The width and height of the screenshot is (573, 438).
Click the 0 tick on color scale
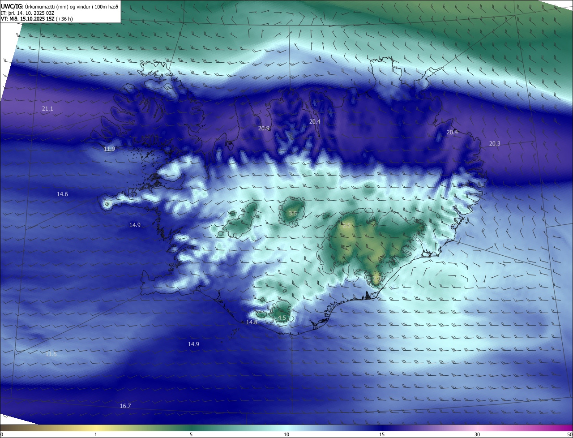tap(1, 434)
